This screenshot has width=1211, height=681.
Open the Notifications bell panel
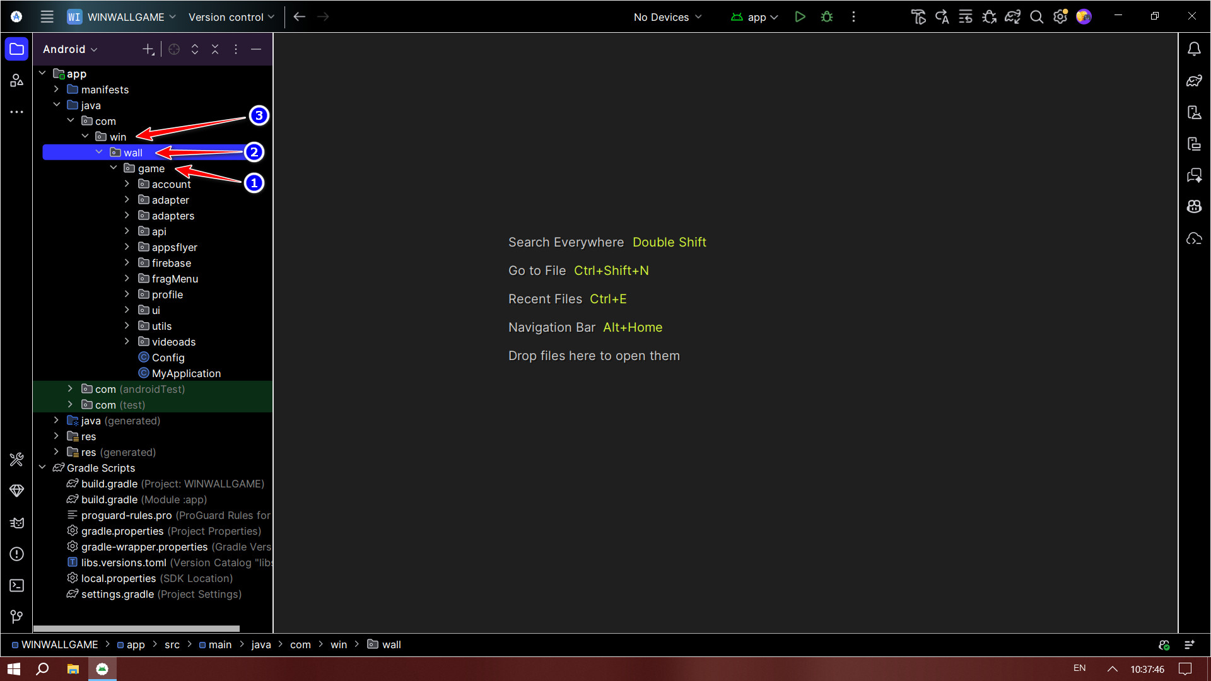pyautogui.click(x=1195, y=48)
